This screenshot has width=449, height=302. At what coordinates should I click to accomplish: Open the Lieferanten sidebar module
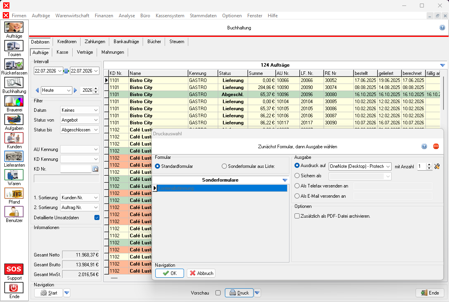click(14, 159)
